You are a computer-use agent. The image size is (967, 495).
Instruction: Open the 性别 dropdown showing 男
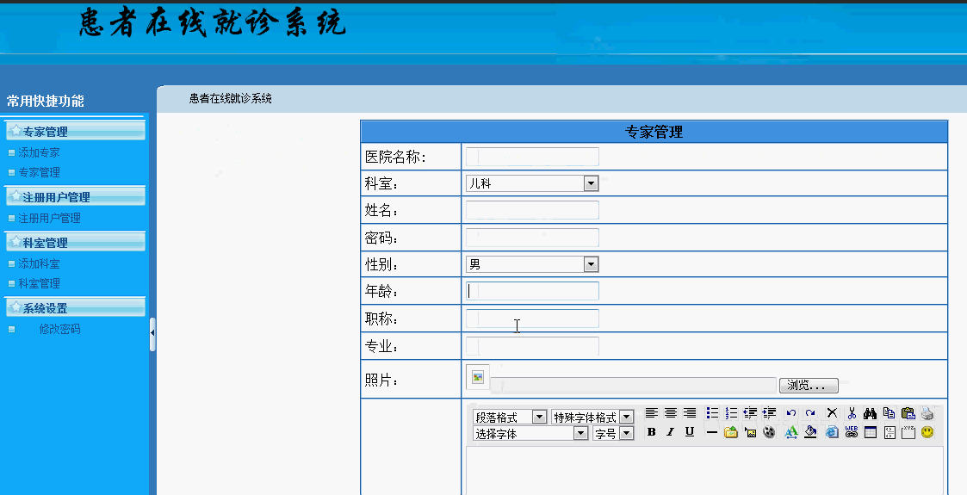532,264
